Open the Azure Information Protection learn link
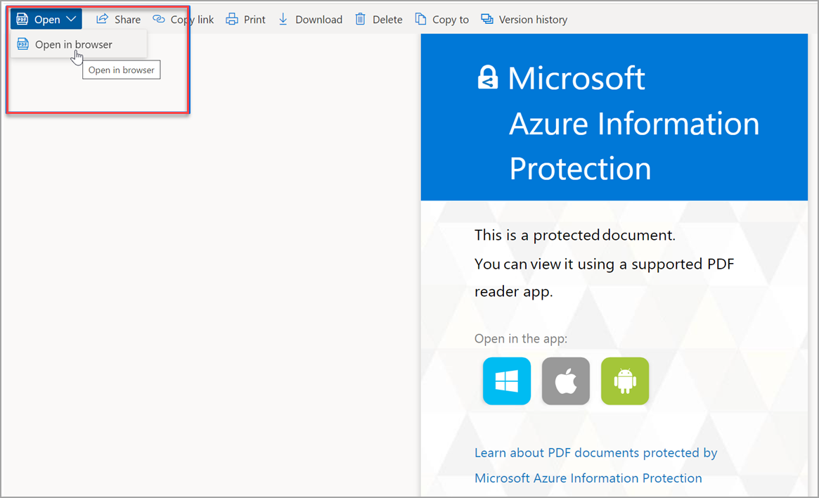The width and height of the screenshot is (819, 498). [x=595, y=452]
